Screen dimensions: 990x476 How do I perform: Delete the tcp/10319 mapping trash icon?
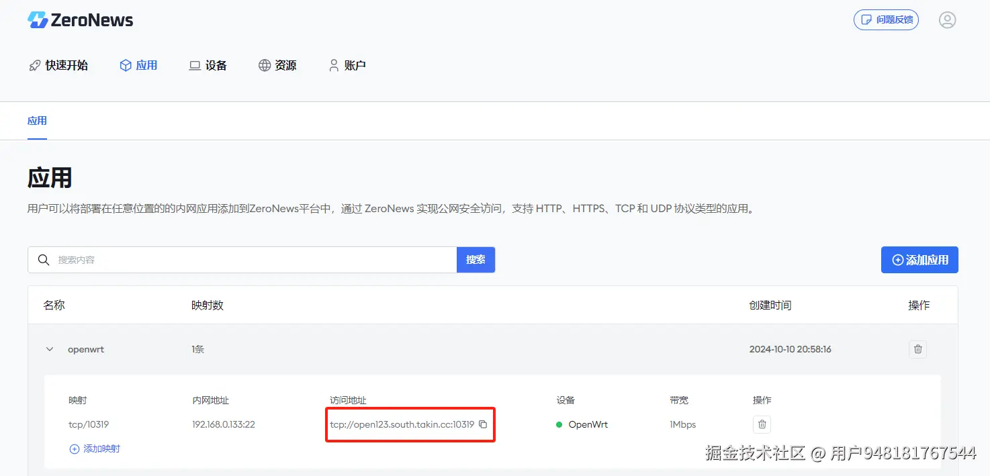[x=762, y=424]
